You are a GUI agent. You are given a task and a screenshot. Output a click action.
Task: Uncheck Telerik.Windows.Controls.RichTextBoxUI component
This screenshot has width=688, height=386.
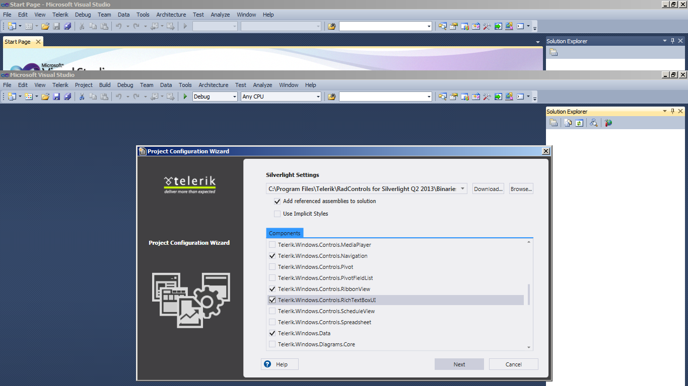(x=272, y=300)
